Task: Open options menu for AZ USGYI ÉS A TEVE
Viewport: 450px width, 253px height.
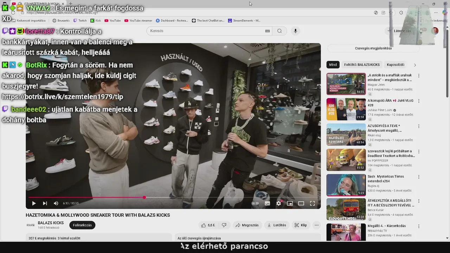Action: [x=419, y=126]
